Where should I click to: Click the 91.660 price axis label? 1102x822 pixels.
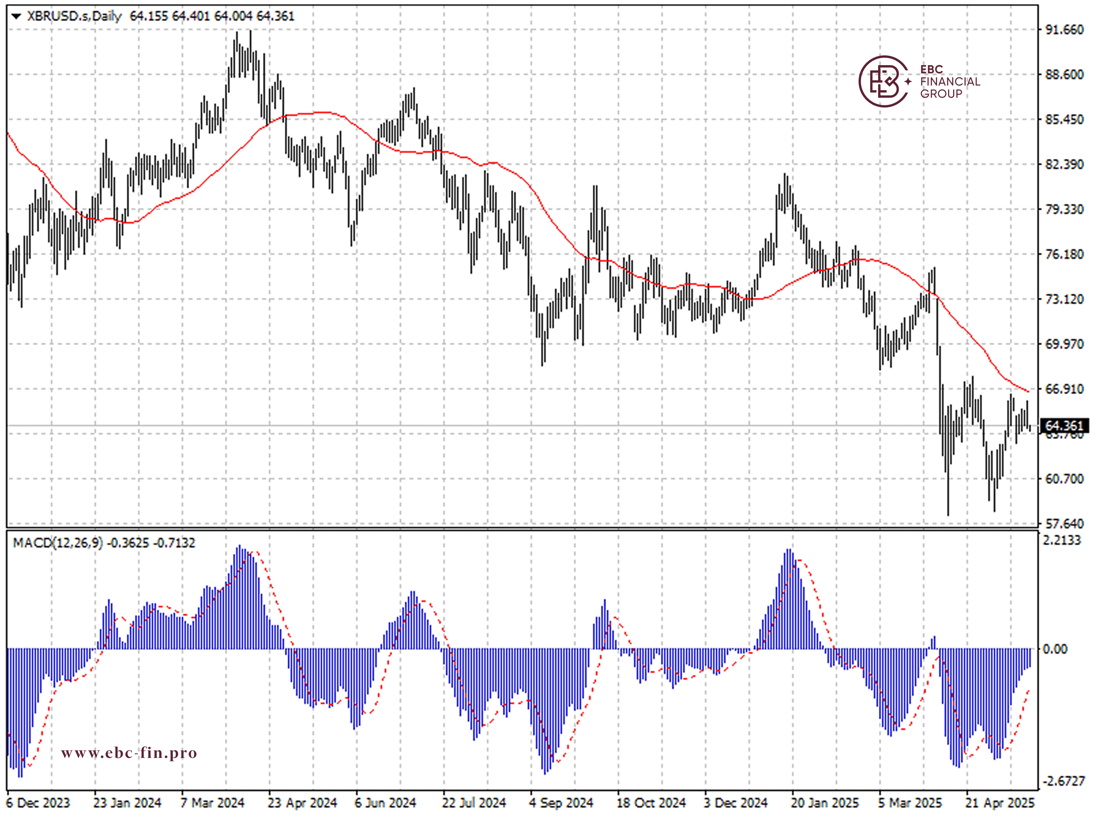pos(1064,30)
